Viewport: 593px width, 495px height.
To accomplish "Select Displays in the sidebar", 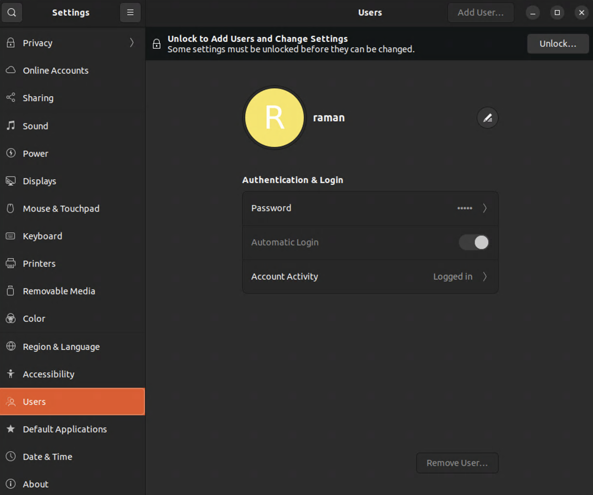I will tap(39, 181).
